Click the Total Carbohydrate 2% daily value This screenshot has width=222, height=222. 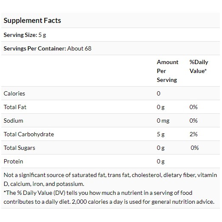click(x=194, y=135)
